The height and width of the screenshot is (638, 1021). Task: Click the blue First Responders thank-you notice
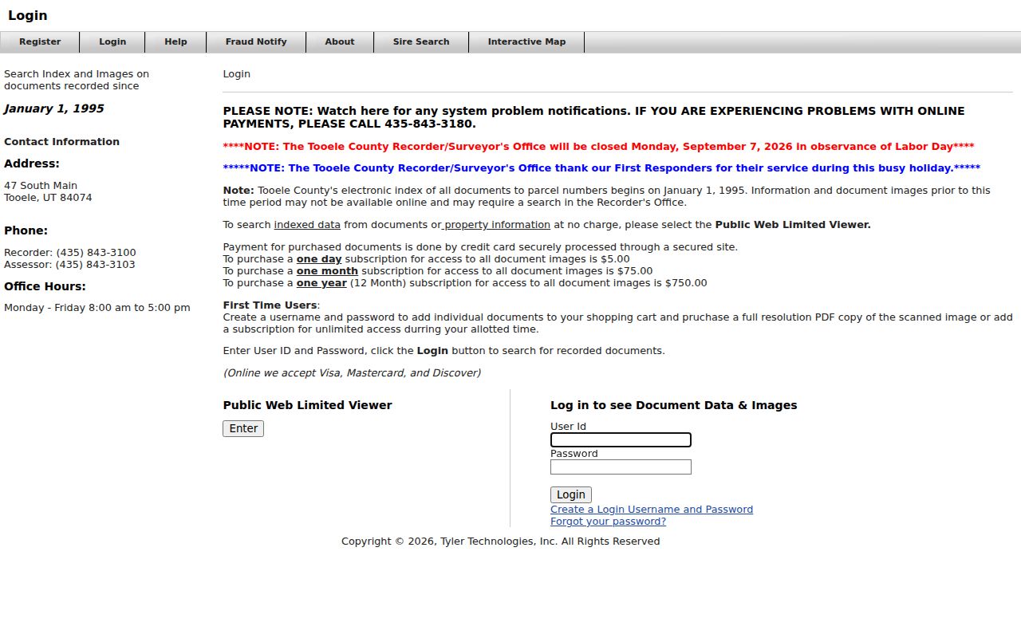click(x=601, y=168)
